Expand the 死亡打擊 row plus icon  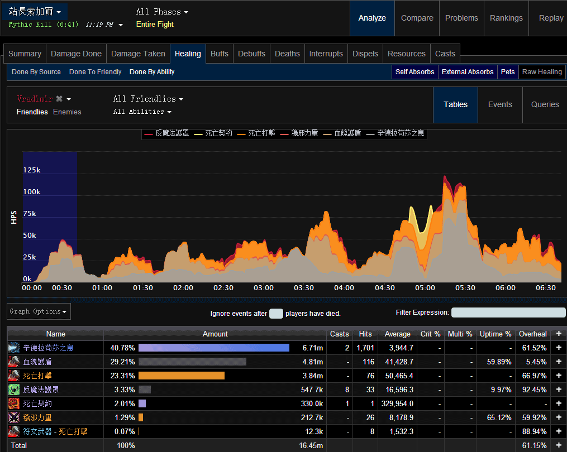(x=559, y=376)
